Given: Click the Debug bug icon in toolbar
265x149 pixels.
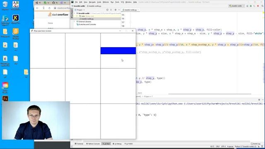Looking at the screenshot, I should click(x=251, y=6).
